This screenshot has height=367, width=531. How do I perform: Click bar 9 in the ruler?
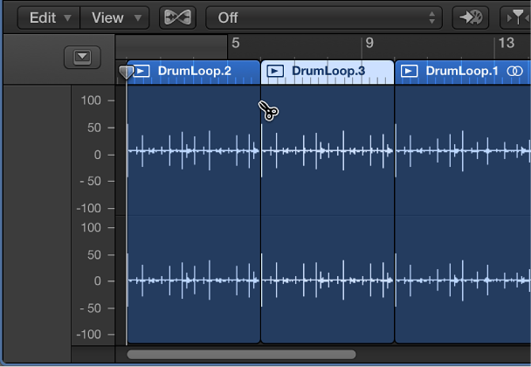point(369,44)
